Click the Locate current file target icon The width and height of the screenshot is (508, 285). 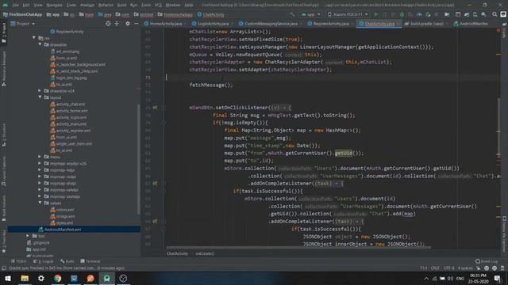[108, 24]
